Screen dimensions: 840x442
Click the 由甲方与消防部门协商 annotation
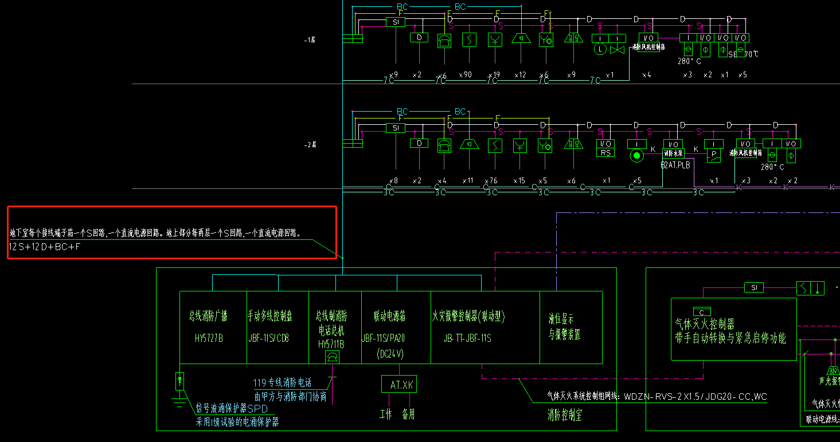pos(291,396)
